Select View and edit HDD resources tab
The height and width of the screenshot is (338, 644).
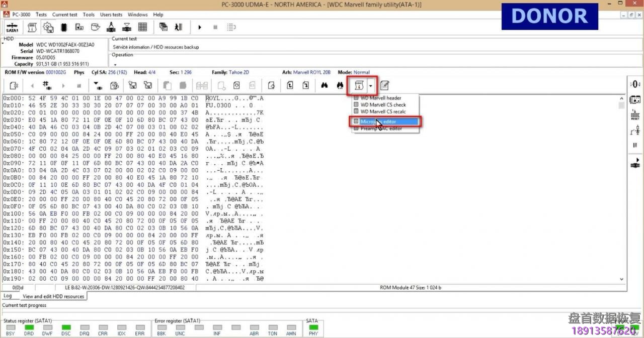click(53, 296)
